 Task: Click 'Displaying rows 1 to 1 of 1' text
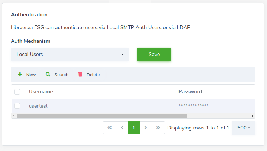(198, 128)
